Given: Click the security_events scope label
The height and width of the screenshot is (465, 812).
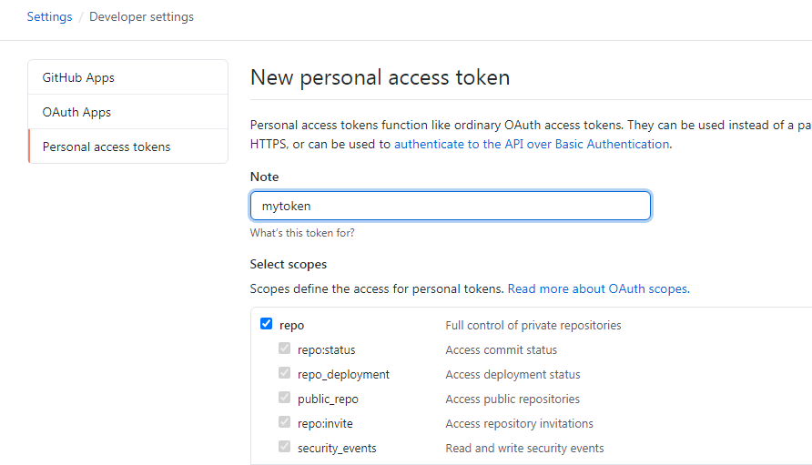Looking at the screenshot, I should [337, 448].
